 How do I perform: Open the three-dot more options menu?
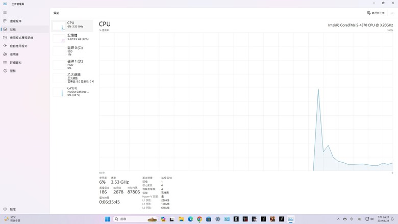pos(392,13)
